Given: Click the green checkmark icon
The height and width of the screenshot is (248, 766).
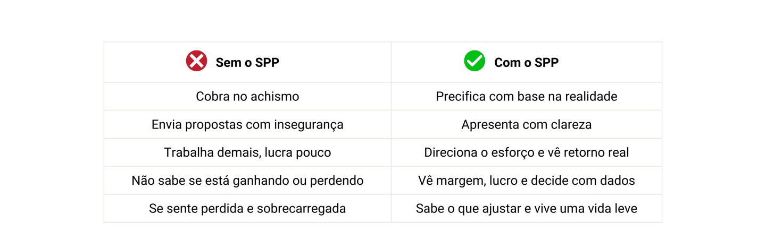Looking at the screenshot, I should click(474, 61).
